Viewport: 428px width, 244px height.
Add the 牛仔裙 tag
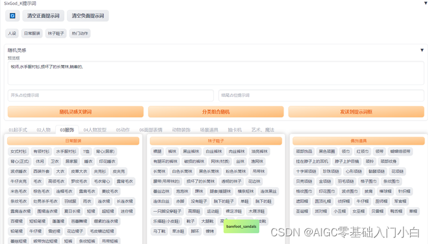pyautogui.click(x=35, y=231)
